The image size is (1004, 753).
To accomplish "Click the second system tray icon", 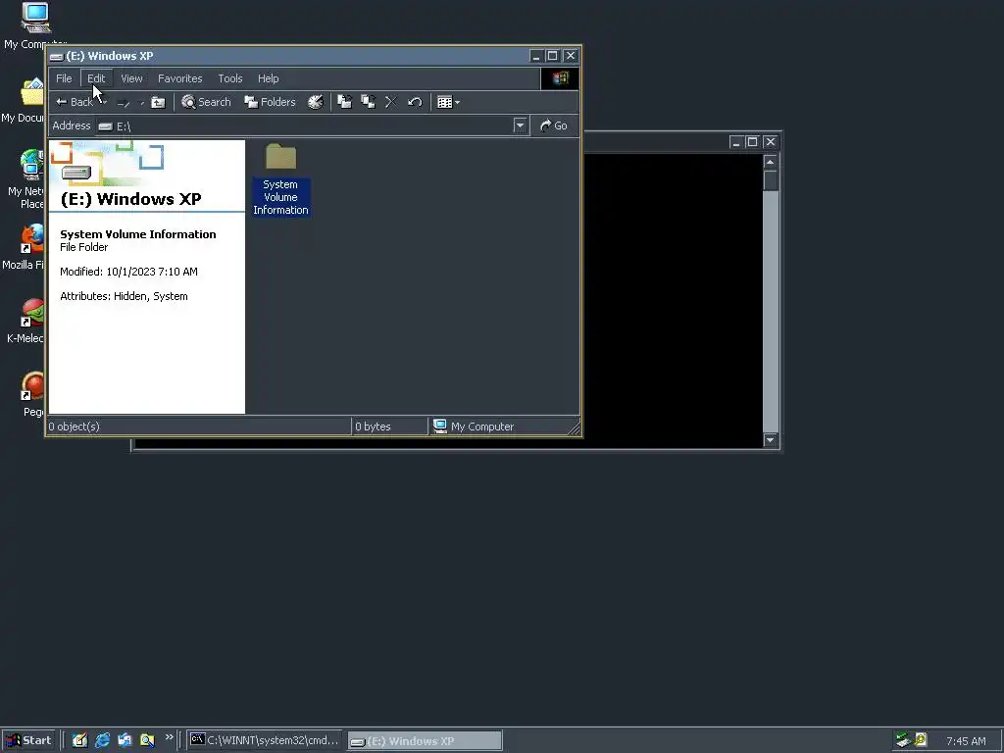I will 920,740.
